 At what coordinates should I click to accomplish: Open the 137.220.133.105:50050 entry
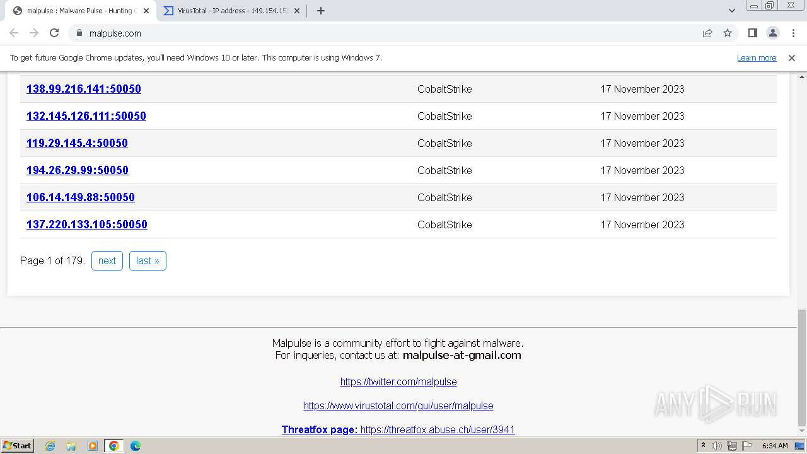pos(87,224)
